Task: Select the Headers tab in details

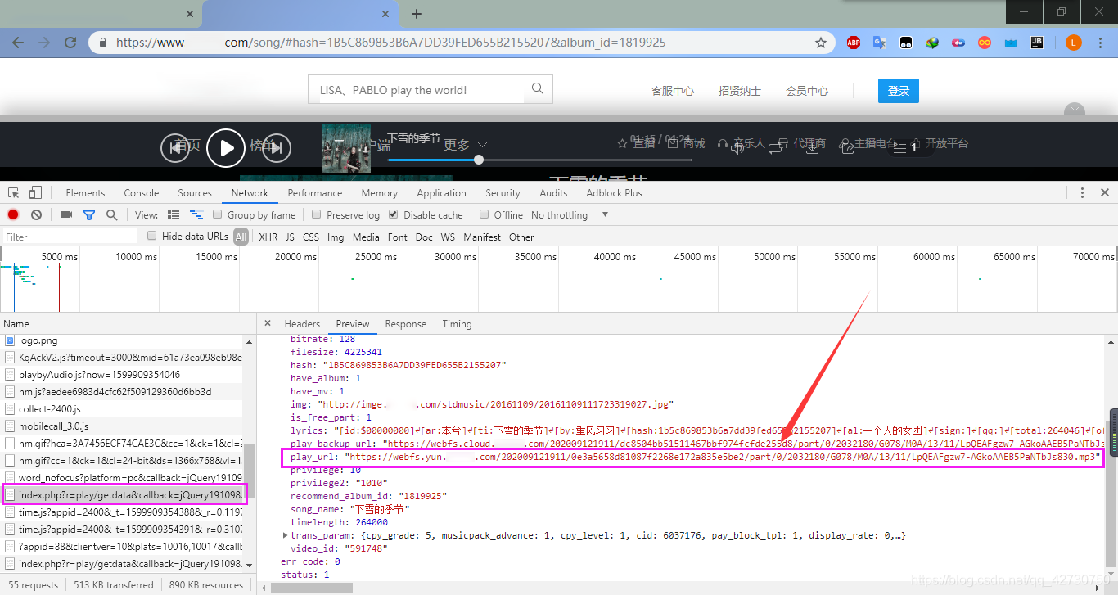Action: click(x=302, y=323)
